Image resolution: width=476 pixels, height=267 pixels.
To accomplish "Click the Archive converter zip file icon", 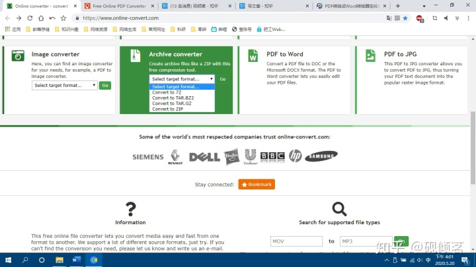I will click(136, 55).
